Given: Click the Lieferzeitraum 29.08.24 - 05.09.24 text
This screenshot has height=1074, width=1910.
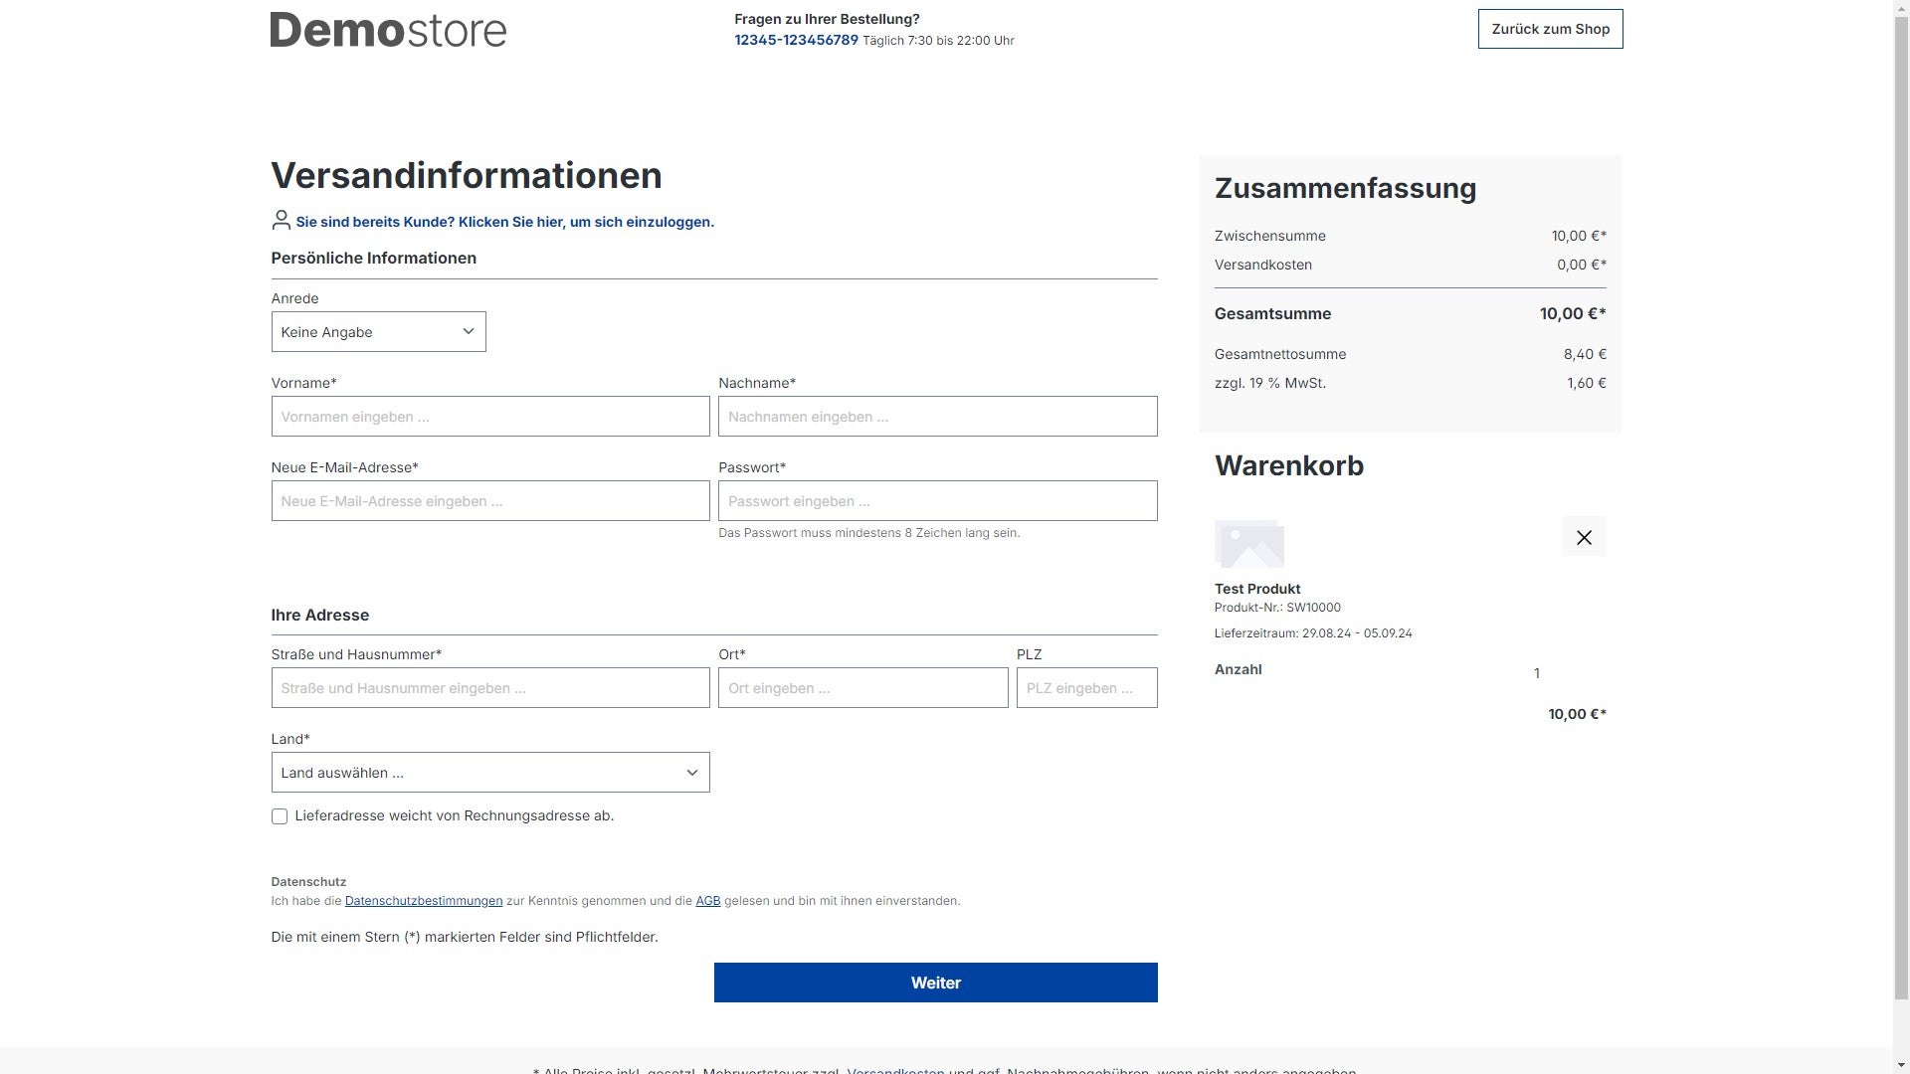Looking at the screenshot, I should 1313,633.
